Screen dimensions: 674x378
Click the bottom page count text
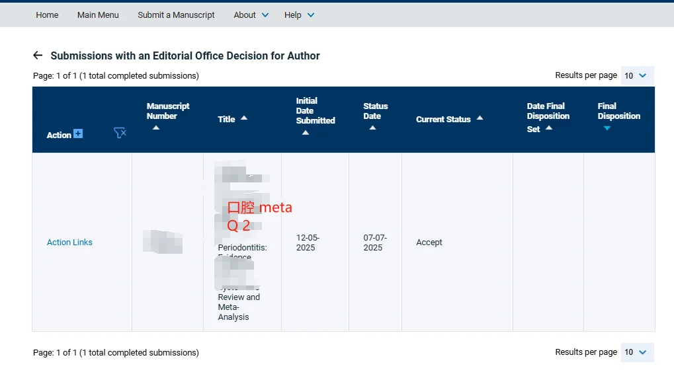[x=116, y=353]
